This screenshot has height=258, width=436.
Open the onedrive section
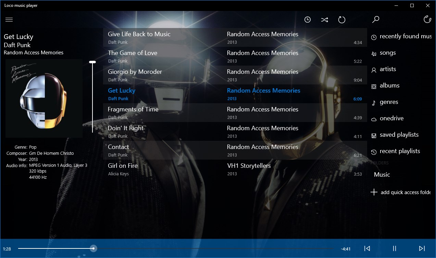pos(391,118)
